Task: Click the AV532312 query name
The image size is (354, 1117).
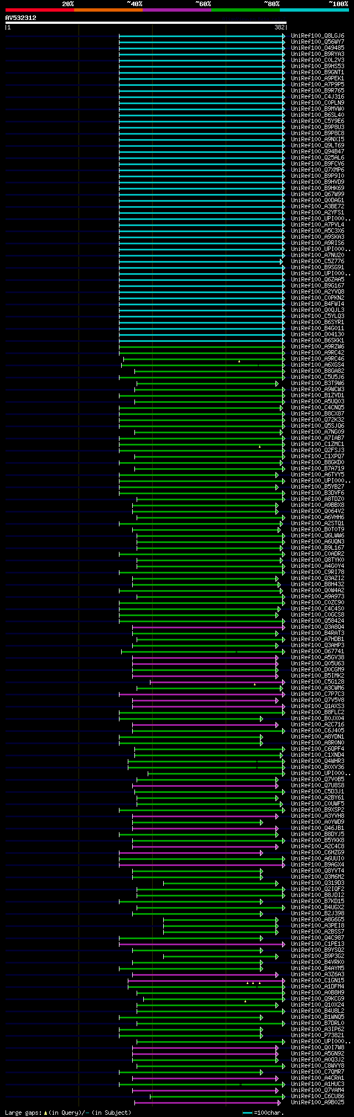Action: pyautogui.click(x=21, y=18)
